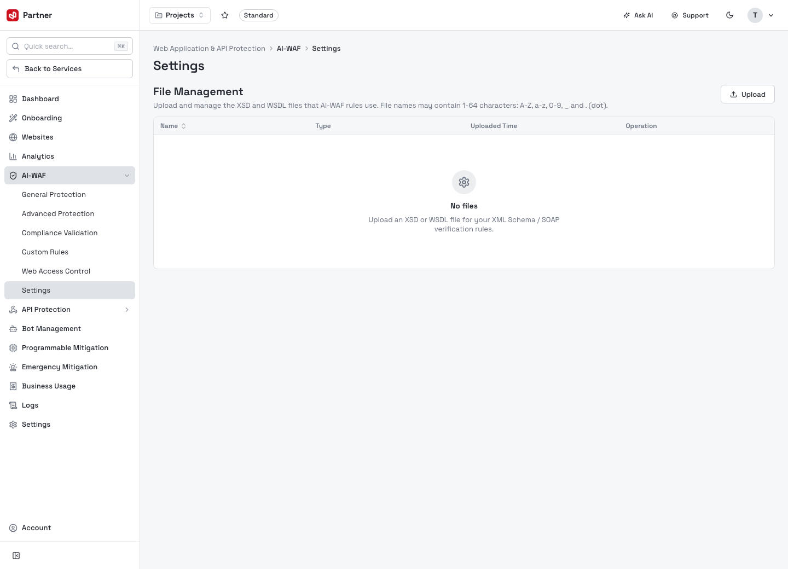Click the Account user icon

[x=13, y=528]
